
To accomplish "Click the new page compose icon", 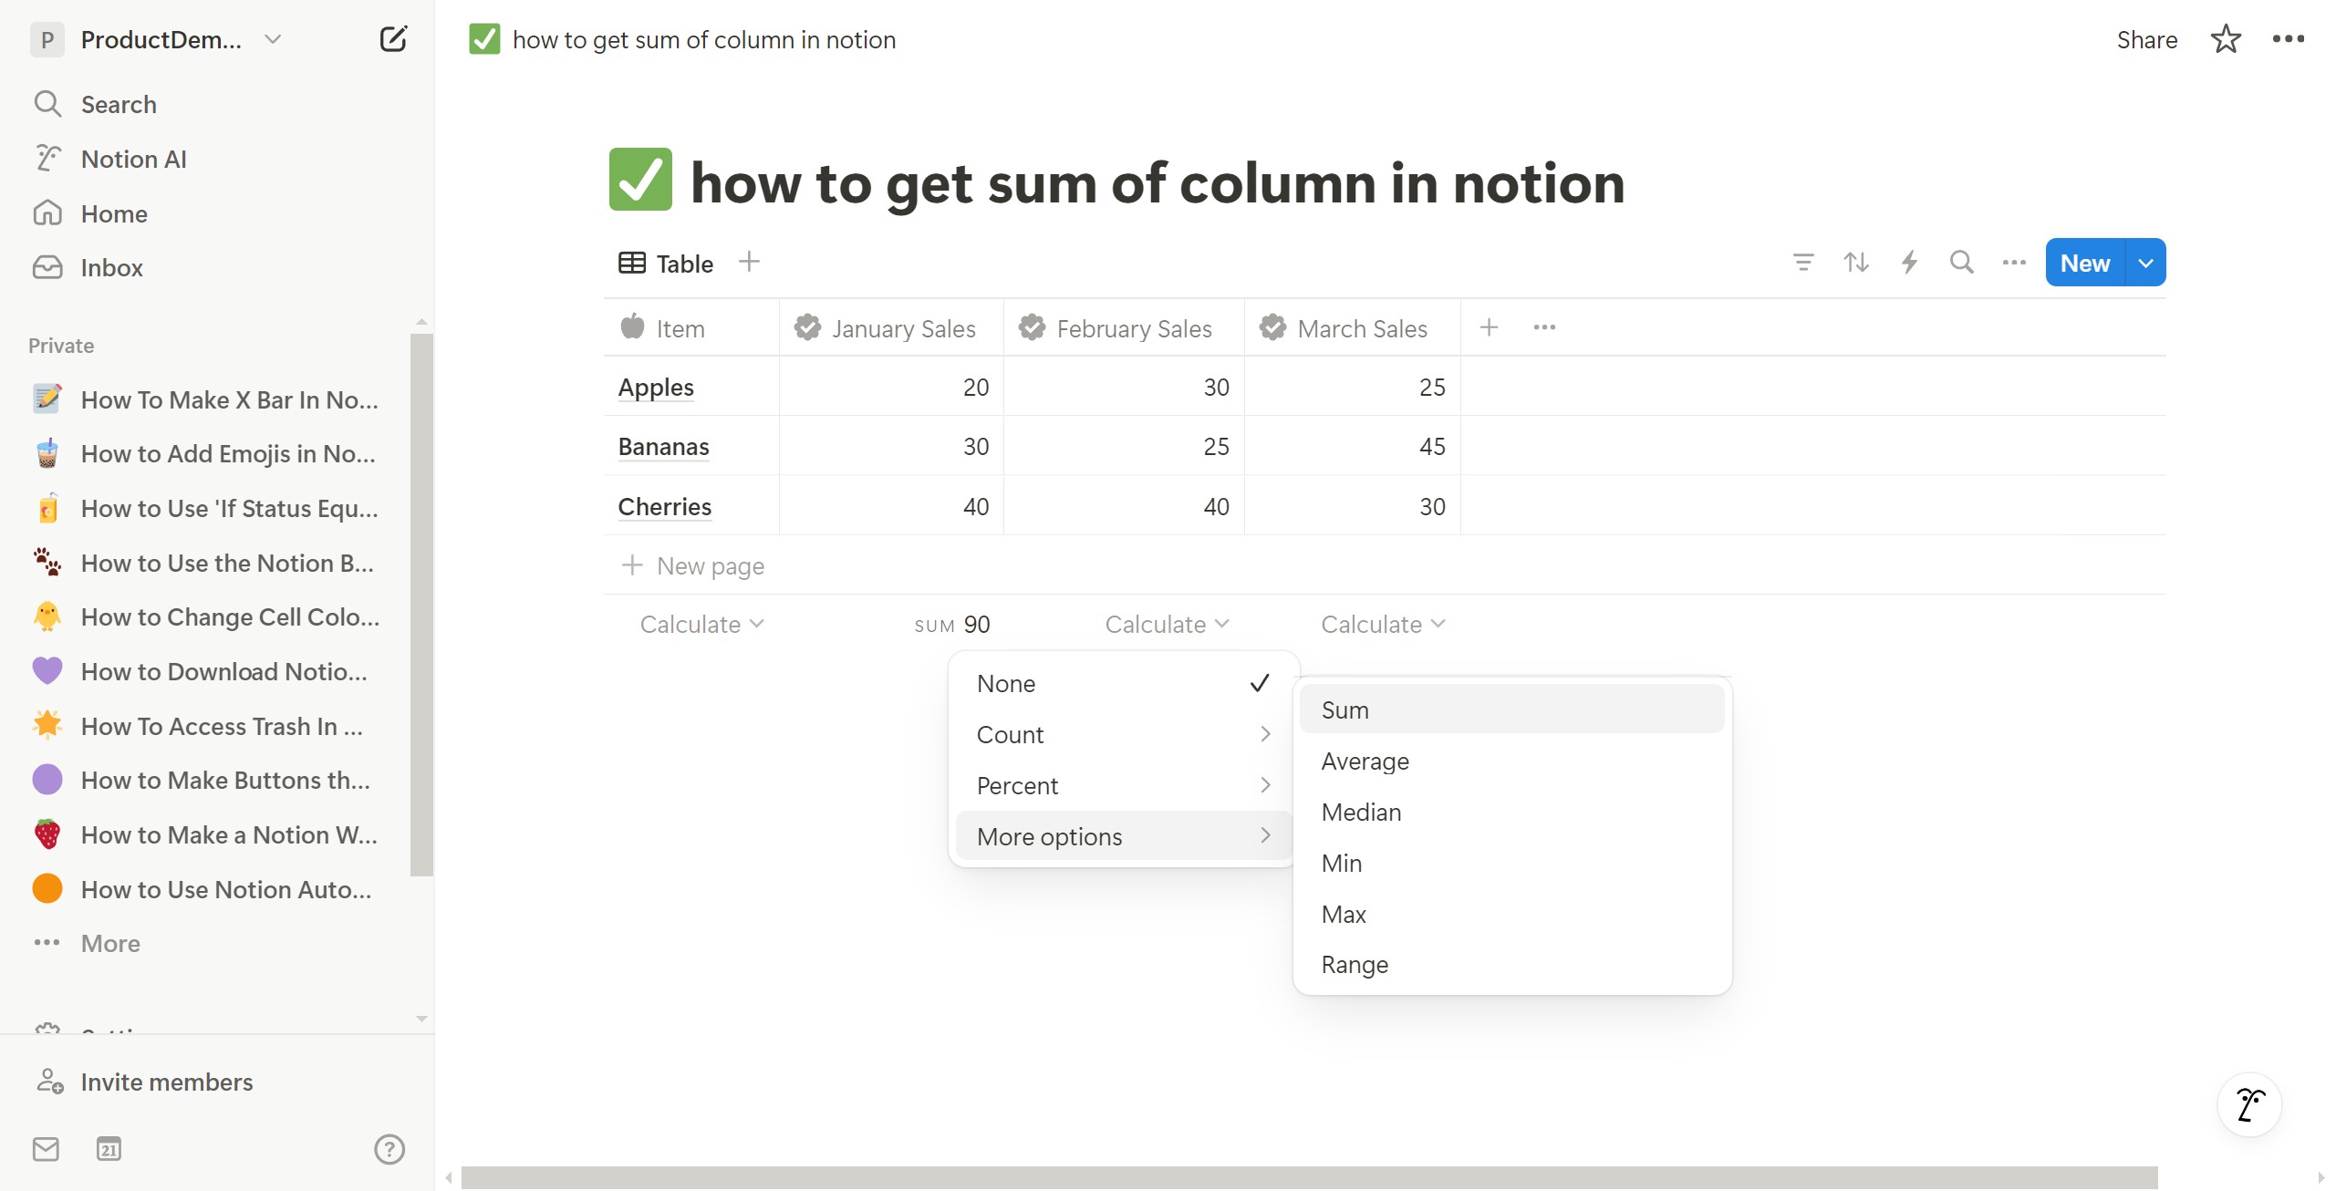I will point(392,39).
